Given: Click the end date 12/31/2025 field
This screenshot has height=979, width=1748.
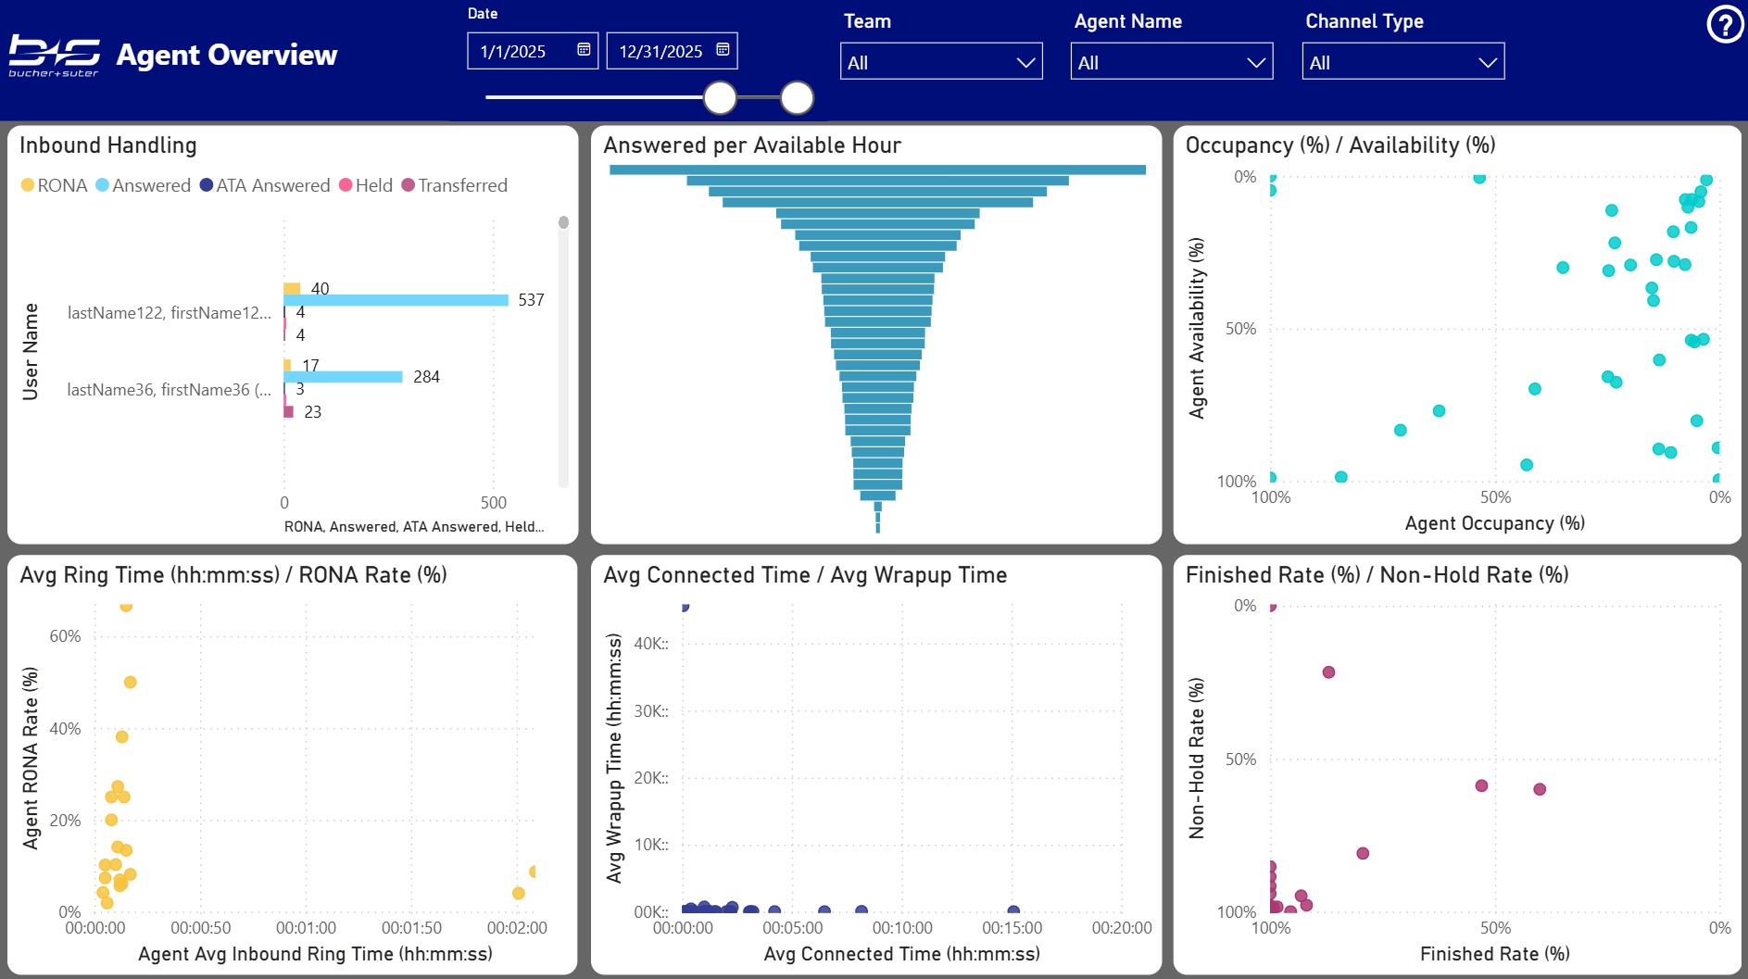Looking at the screenshot, I should click(660, 51).
